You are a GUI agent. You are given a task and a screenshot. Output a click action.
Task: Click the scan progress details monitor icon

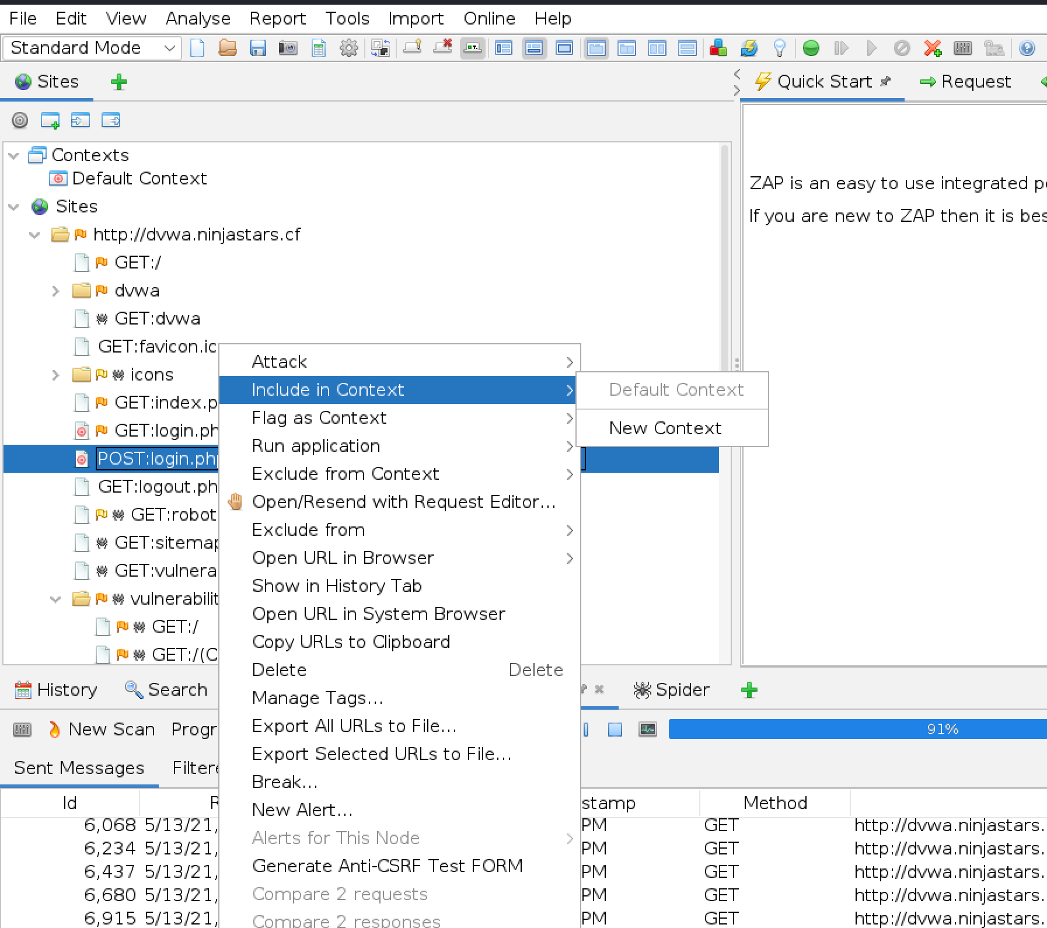[647, 730]
